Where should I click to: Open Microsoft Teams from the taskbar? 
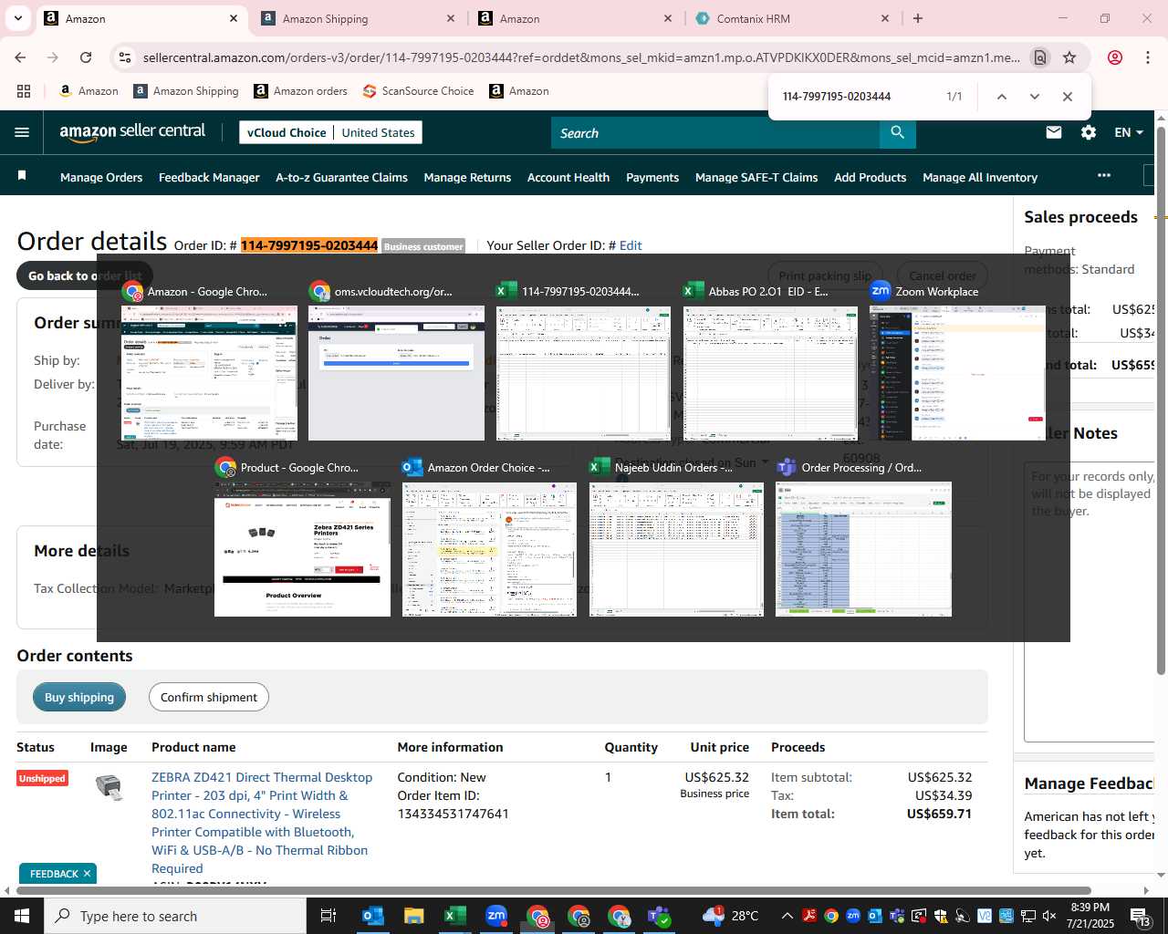pyautogui.click(x=660, y=916)
